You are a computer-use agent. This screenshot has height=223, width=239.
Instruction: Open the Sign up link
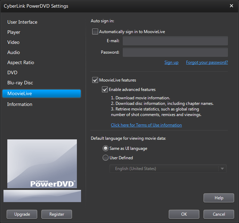tap(171, 62)
